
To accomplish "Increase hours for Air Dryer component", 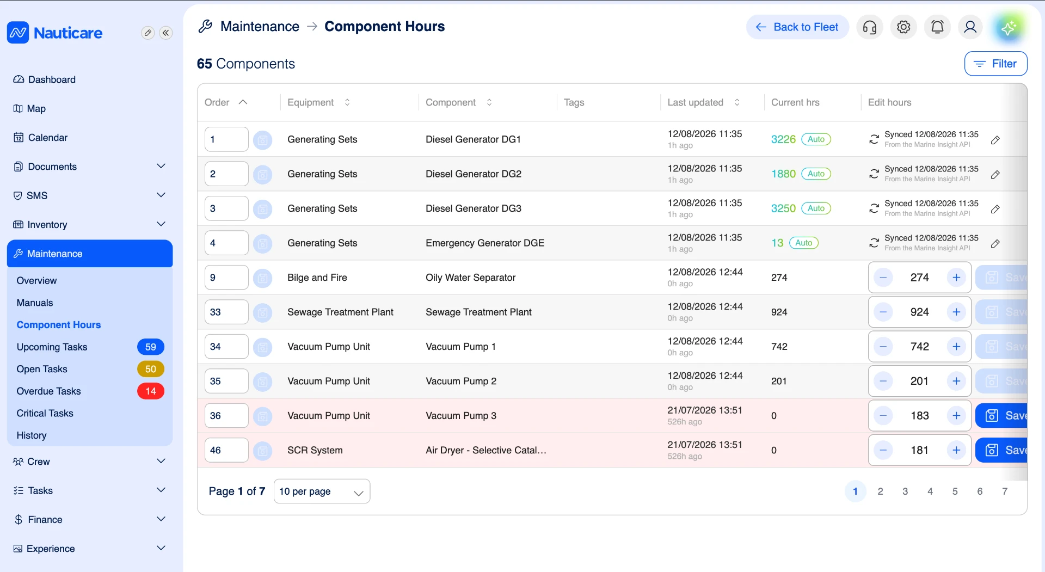I will 956,450.
